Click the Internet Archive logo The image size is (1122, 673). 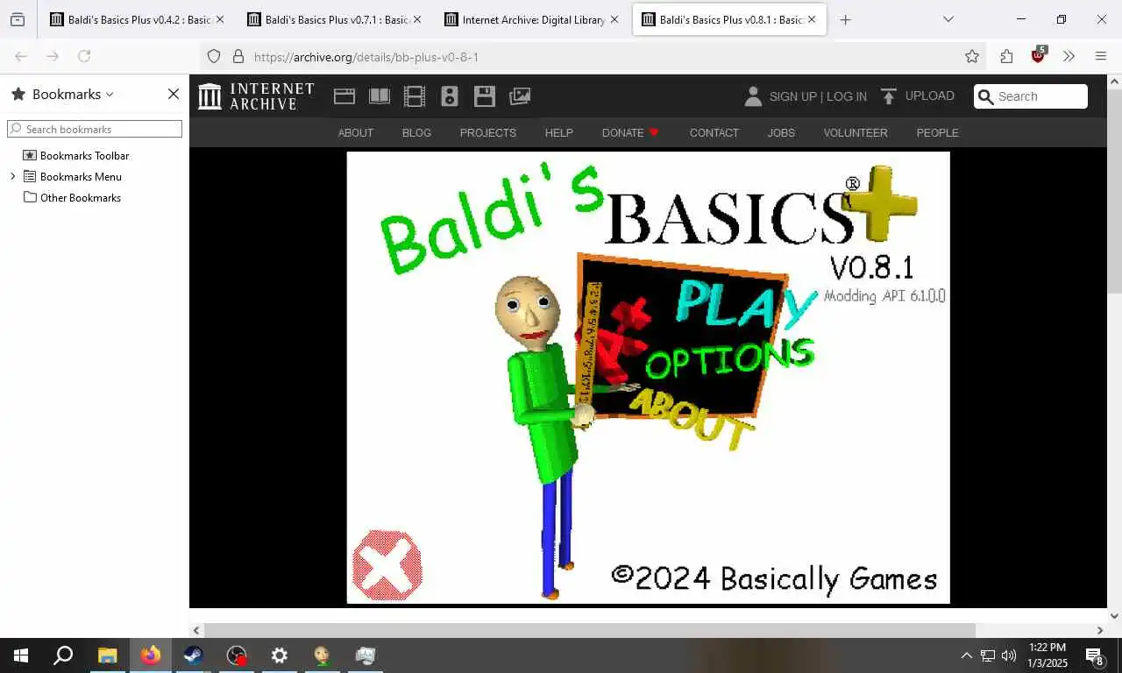tap(256, 96)
